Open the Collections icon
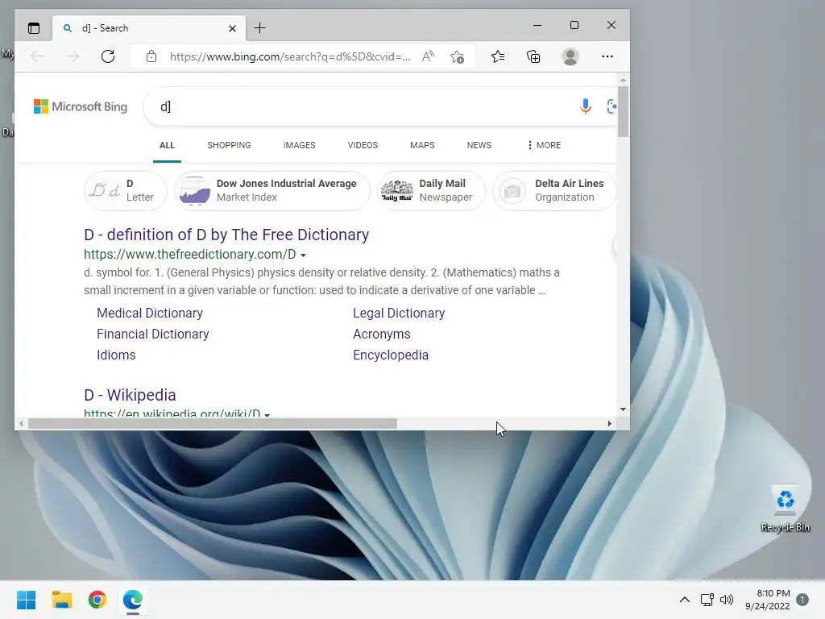The image size is (825, 619). pyautogui.click(x=533, y=56)
